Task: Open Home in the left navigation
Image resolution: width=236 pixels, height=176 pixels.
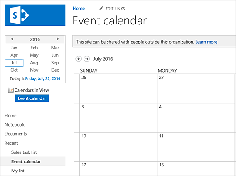Action: pos(10,116)
